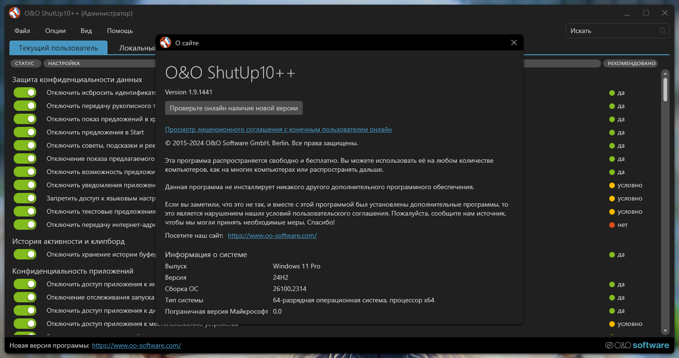Maximize the ShutUp10++ main window
The height and width of the screenshot is (358, 679).
[646, 13]
